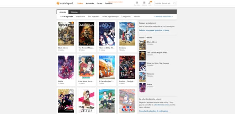The width and height of the screenshot is (235, 114).
Task: Select Ordre alphabétique sorting
Action: [111, 17]
